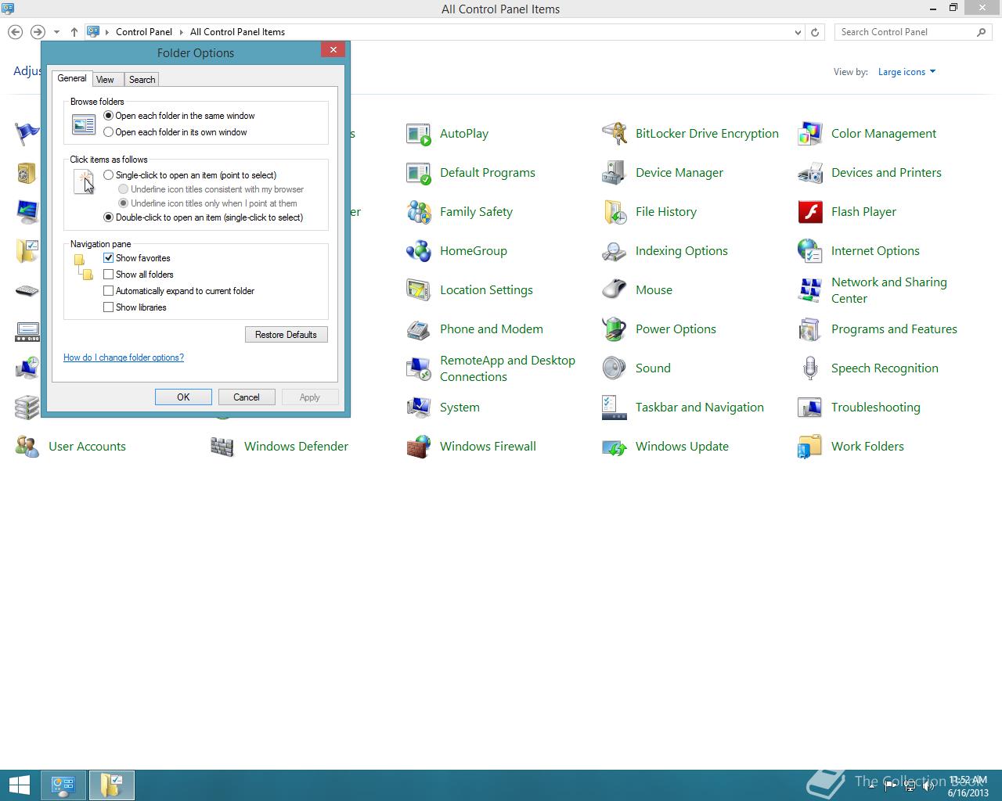Click the RemoteApp and Desktop Connections icon
Screen dimensions: 1002x801
click(419, 368)
